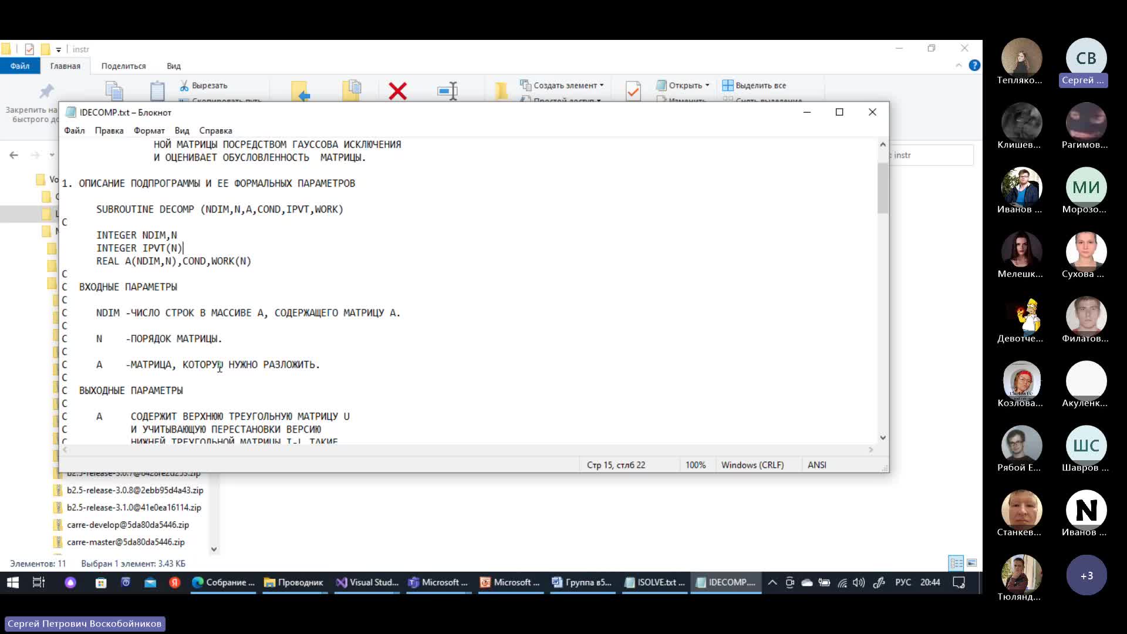The width and height of the screenshot is (1127, 634).
Task: Switch to the Поделиться tab in Explorer
Action: [123, 66]
